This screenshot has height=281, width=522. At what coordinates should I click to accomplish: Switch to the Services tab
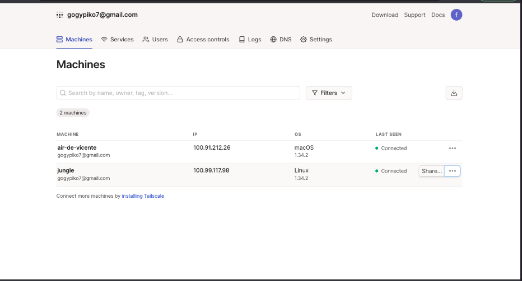click(117, 40)
